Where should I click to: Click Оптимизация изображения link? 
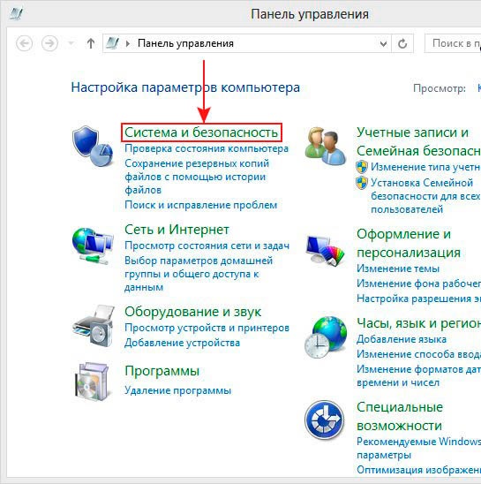coord(418,470)
